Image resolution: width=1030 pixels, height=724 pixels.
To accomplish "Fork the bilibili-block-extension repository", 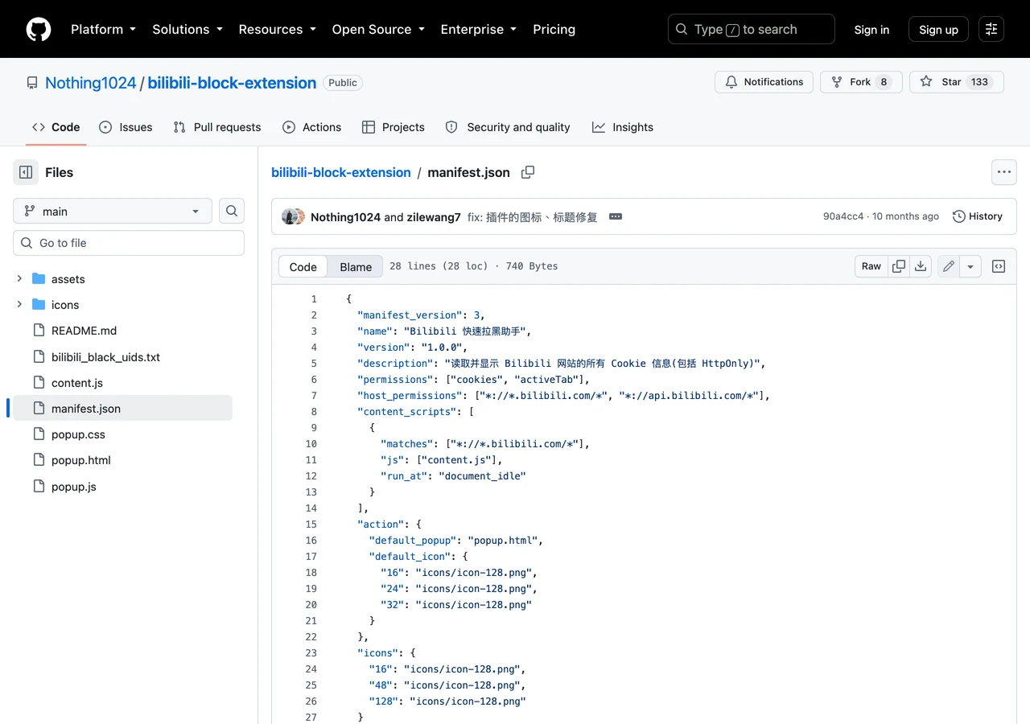I will [861, 82].
